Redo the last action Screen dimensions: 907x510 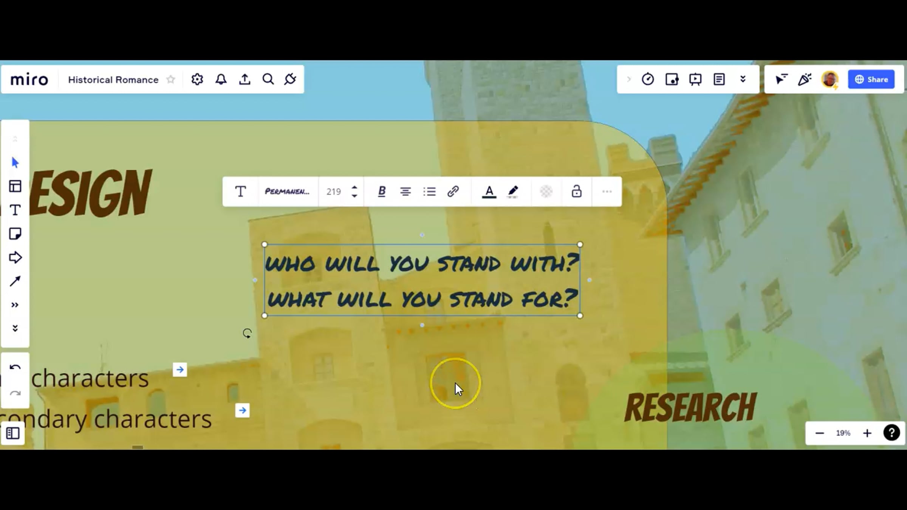click(15, 394)
